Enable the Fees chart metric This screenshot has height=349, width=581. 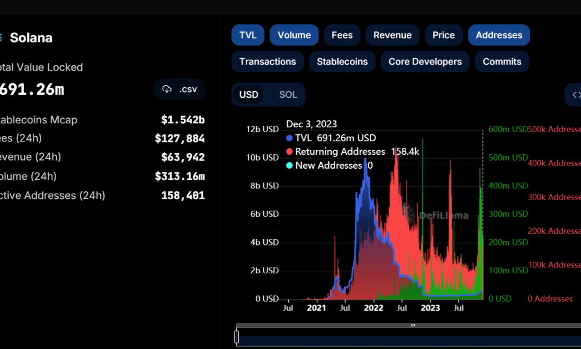[342, 35]
